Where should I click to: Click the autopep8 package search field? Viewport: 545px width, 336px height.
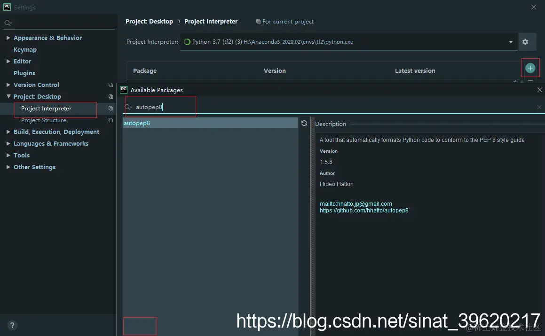pyautogui.click(x=334, y=107)
